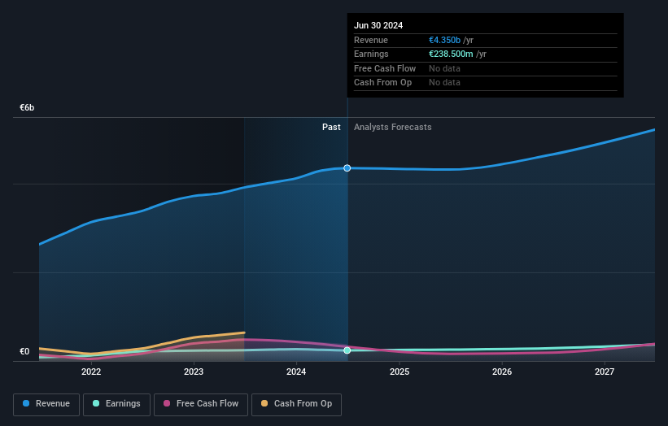Click the 2027 x-axis label

(x=605, y=372)
